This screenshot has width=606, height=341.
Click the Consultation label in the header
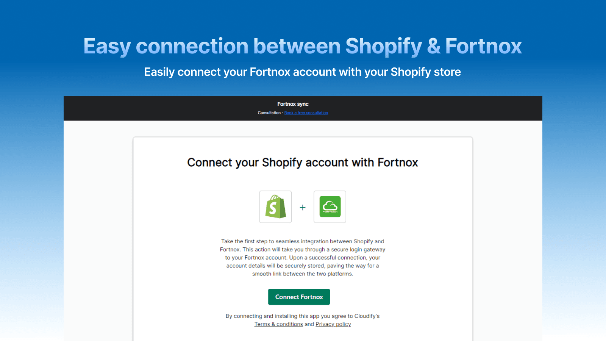269,113
